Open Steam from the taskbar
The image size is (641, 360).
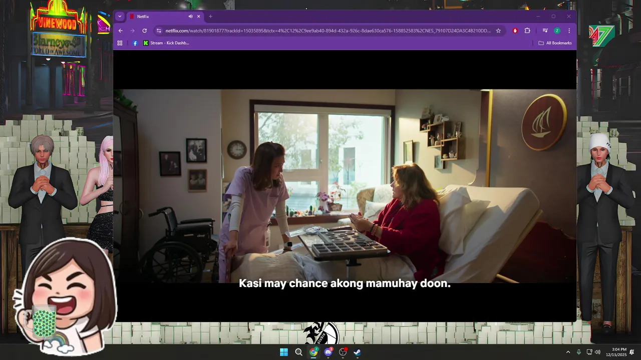point(358,352)
